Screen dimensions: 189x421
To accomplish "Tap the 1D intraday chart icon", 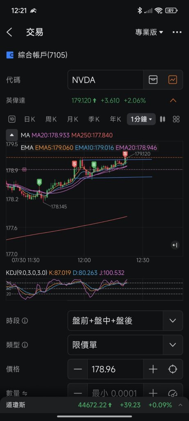I will pyautogui.click(x=12, y=119).
